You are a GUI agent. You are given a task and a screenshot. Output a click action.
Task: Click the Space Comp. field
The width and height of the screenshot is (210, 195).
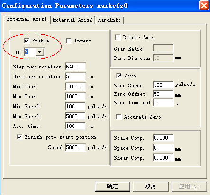click(163, 148)
